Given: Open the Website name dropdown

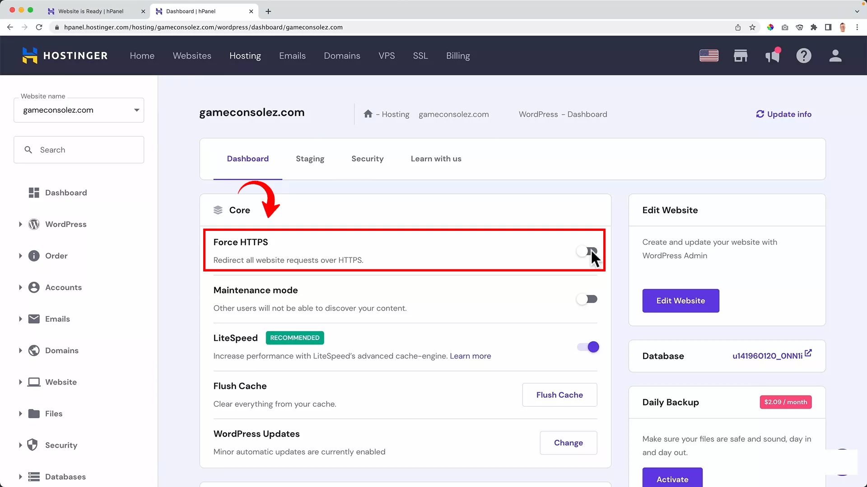Looking at the screenshot, I should tap(79, 110).
